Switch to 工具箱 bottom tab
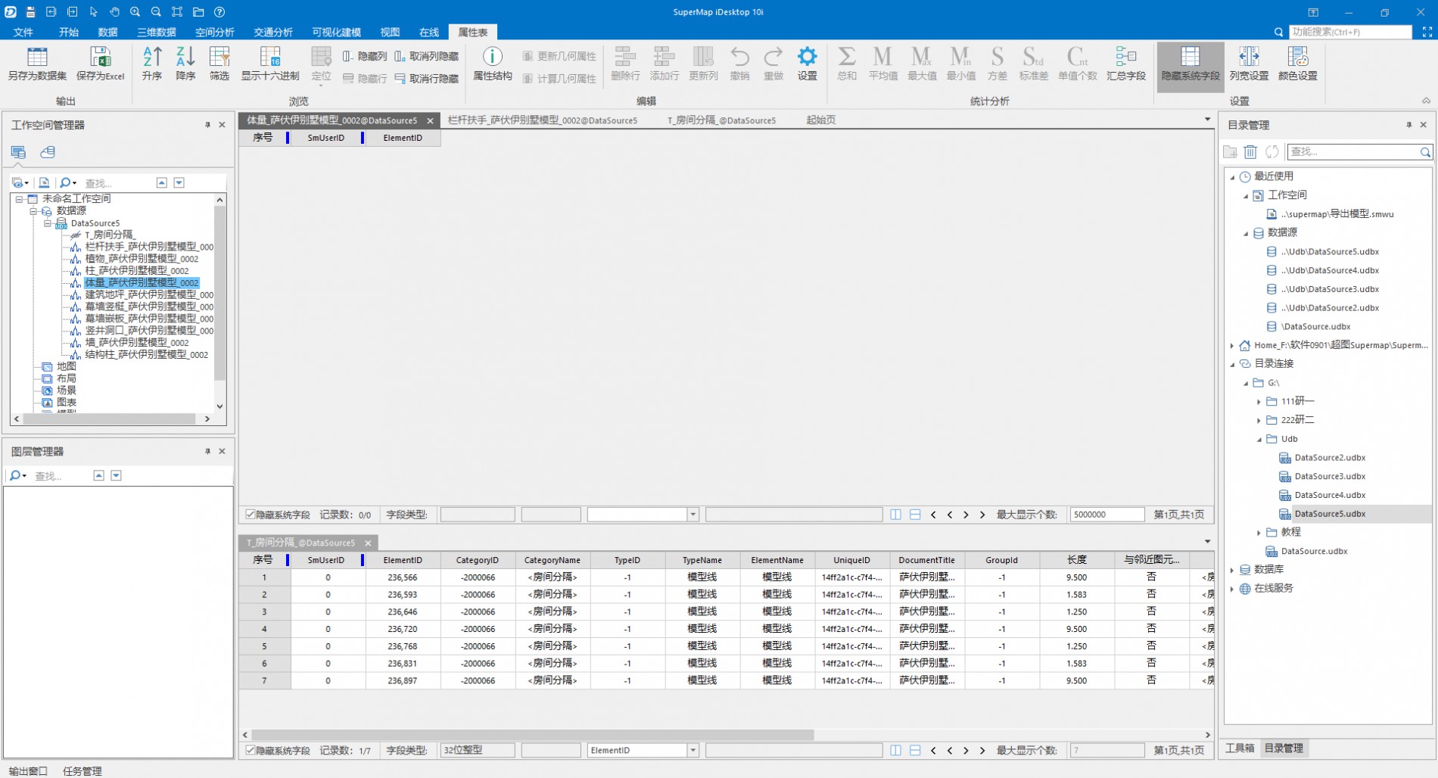Screen dimensions: 1438x778 [1240, 748]
